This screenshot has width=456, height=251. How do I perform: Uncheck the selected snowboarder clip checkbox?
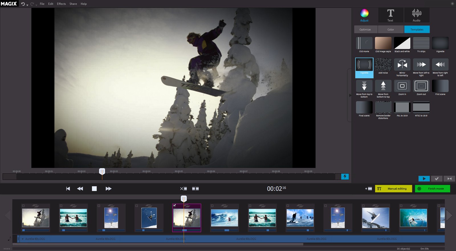click(x=175, y=205)
